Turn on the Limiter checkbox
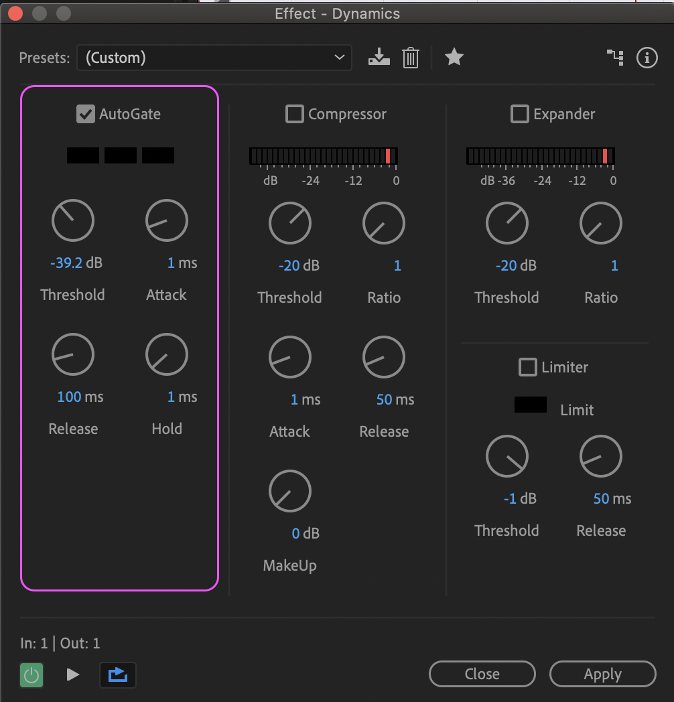This screenshot has height=702, width=674. coord(528,367)
